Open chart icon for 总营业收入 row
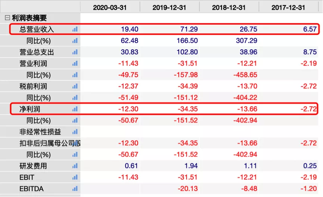The width and height of the screenshot is (323, 197). coord(75,29)
